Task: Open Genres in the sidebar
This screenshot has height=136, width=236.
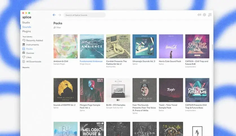Action: point(28,53)
